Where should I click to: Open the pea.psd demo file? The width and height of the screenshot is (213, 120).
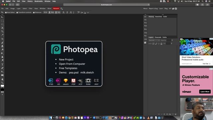(74, 73)
